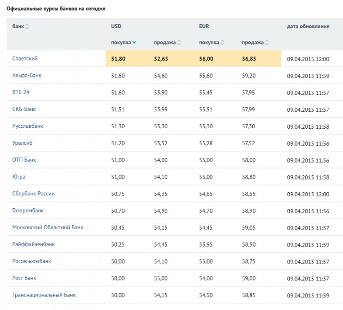Open the Альфа-Банк link
The height and width of the screenshot is (310, 343).
tap(27, 76)
